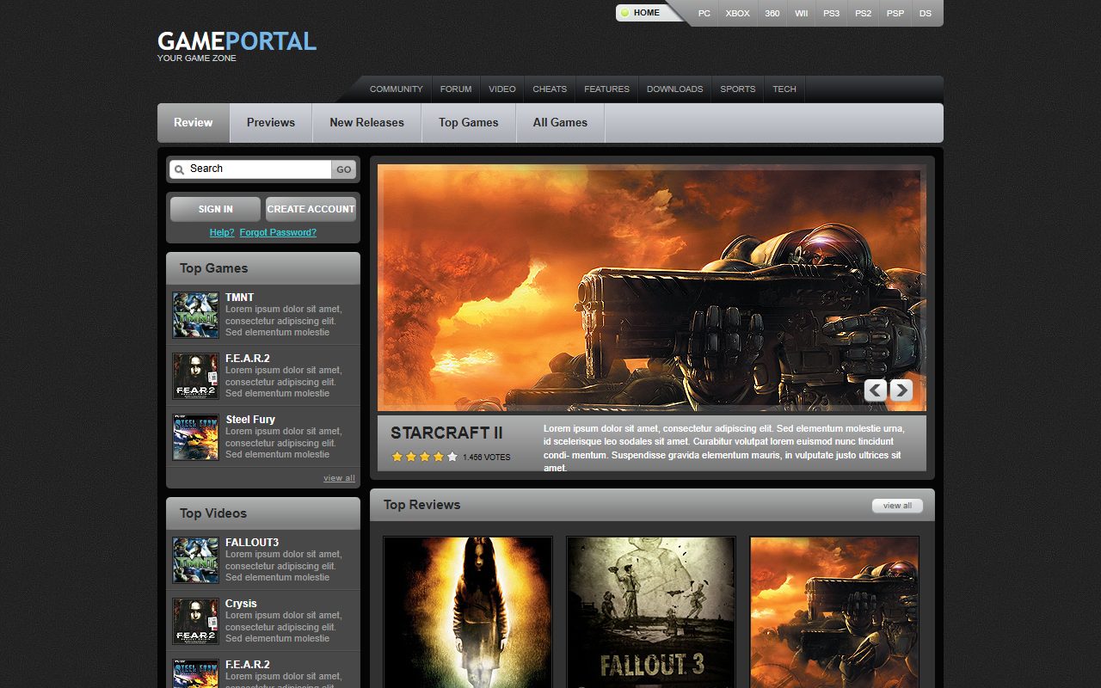Open the ghost girl review cover

pos(468,612)
